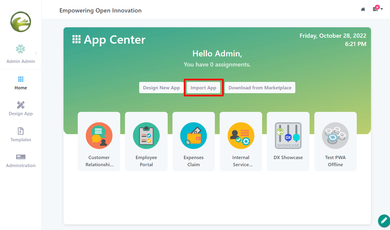Click the Design New App button

point(161,88)
